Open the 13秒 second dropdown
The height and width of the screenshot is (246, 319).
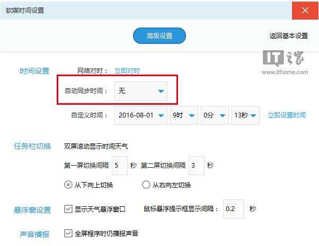click(245, 115)
